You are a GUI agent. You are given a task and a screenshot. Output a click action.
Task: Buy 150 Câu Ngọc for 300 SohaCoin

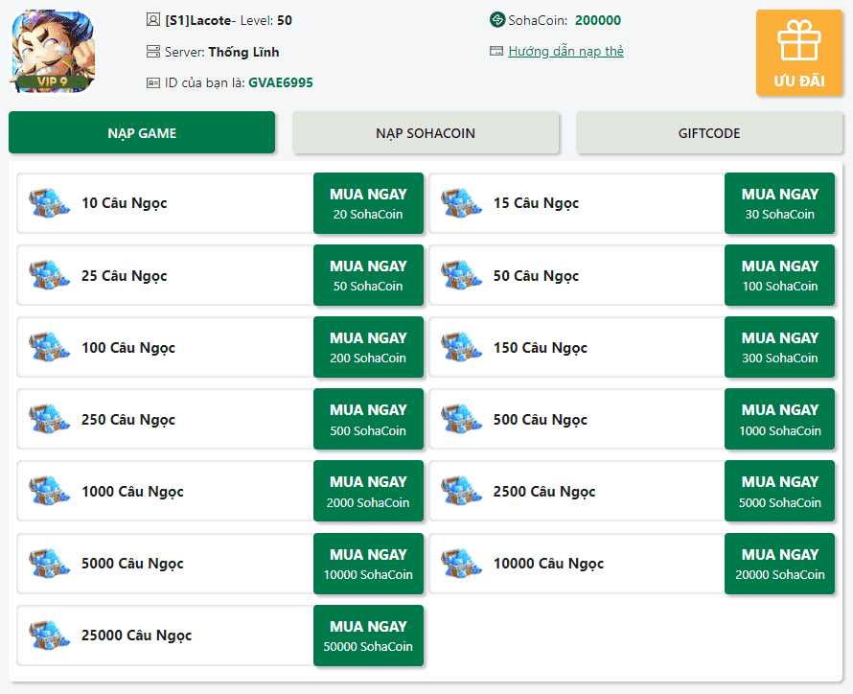pyautogui.click(x=779, y=347)
